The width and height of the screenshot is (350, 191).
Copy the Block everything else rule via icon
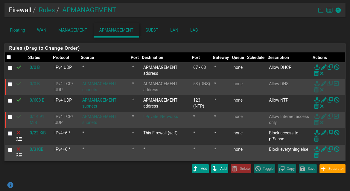click(330, 149)
